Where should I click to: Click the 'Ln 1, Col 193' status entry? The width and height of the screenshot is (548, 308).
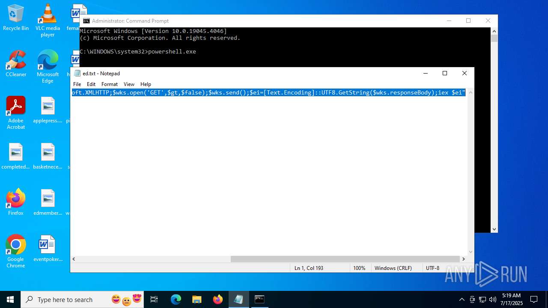[309, 268]
